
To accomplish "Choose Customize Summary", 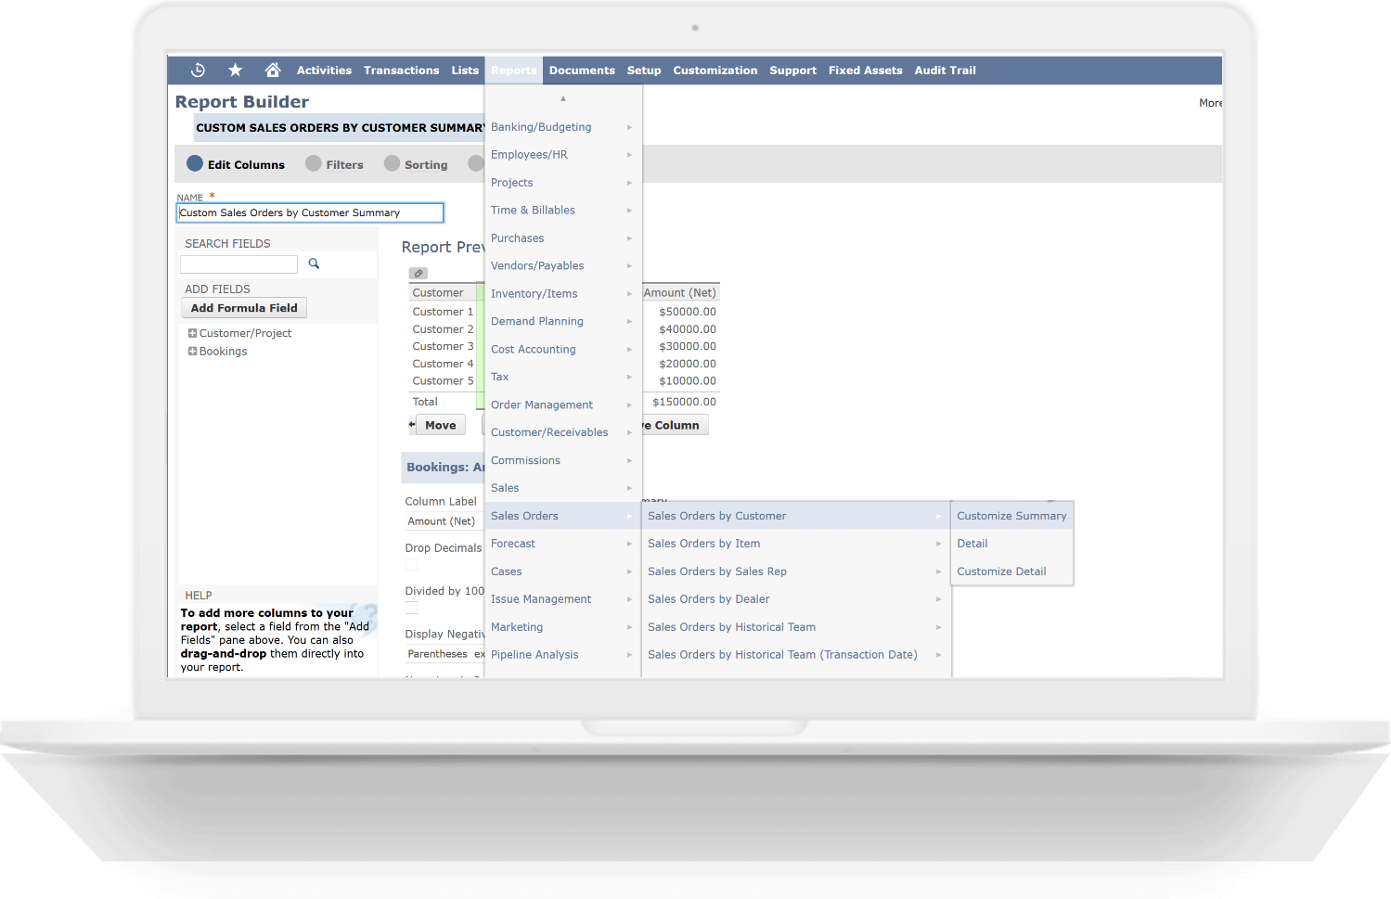I will pyautogui.click(x=1012, y=516).
